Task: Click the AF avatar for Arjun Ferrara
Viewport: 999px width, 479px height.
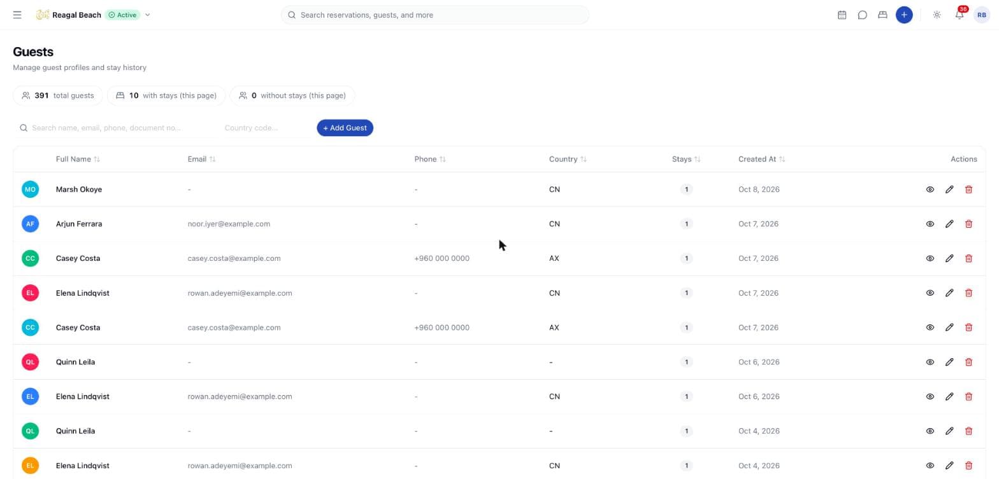Action: click(x=30, y=223)
